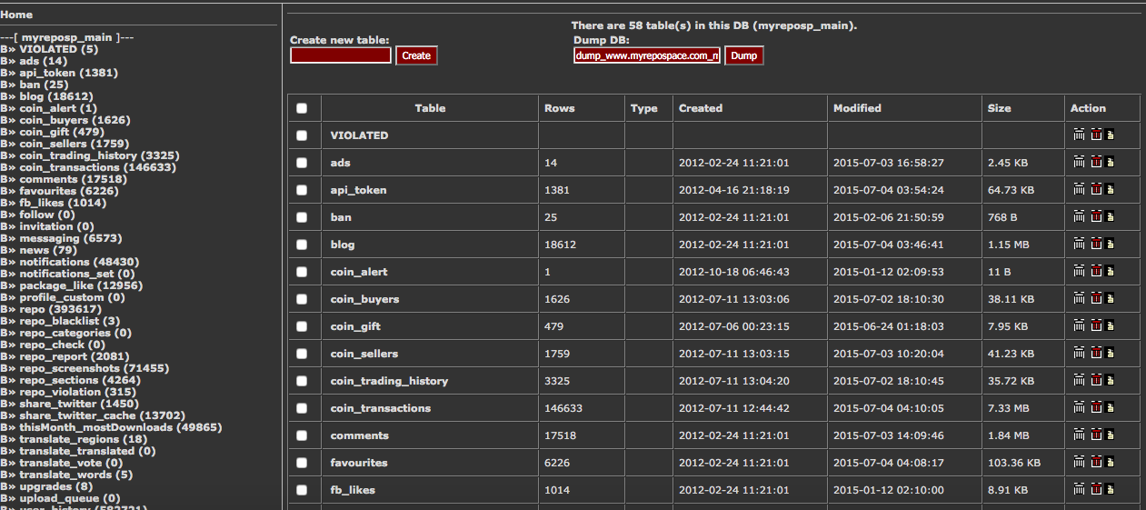Check the VIOLATED table checkbox

pos(302,135)
